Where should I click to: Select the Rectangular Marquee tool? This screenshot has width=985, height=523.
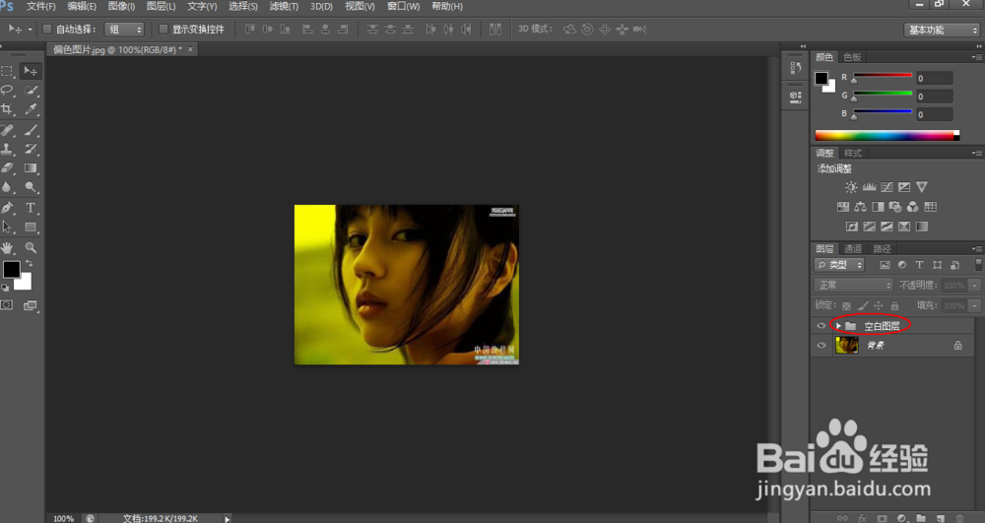point(8,71)
